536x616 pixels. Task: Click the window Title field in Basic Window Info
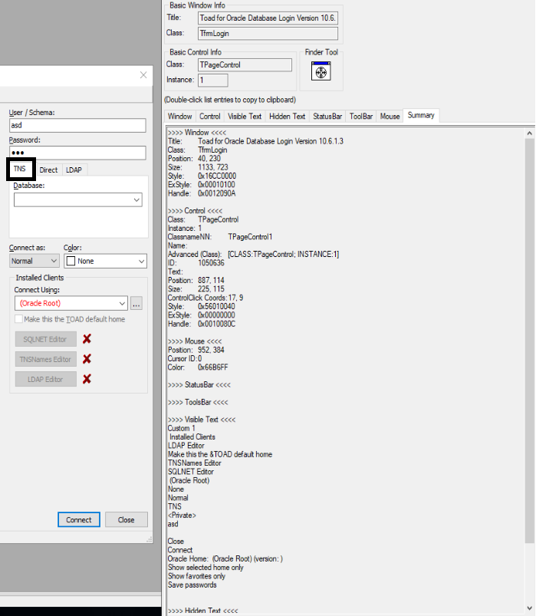tap(268, 18)
